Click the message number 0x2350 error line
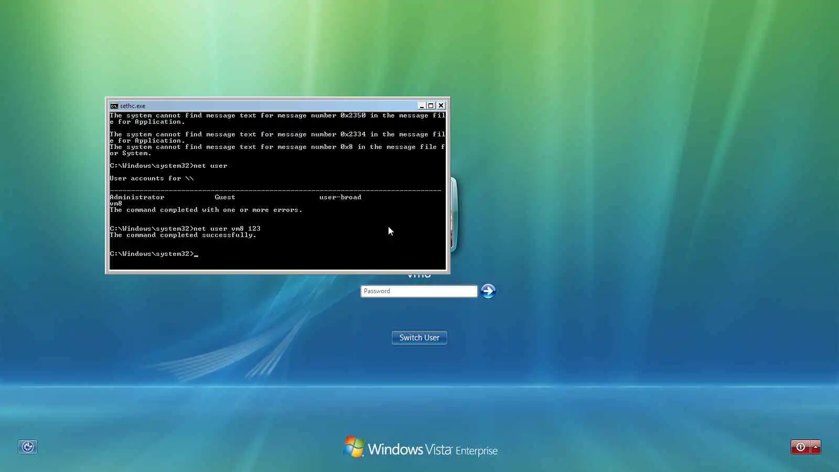Viewport: 839px width, 472px height. click(277, 119)
